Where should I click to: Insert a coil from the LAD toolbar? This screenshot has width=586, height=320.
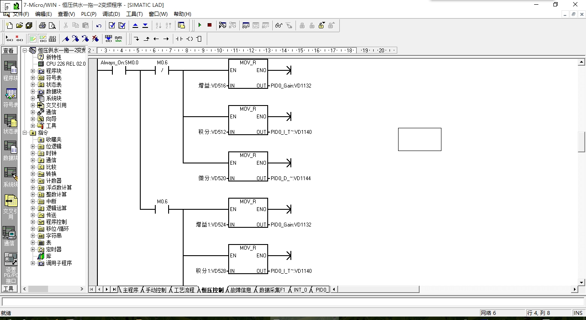click(189, 39)
